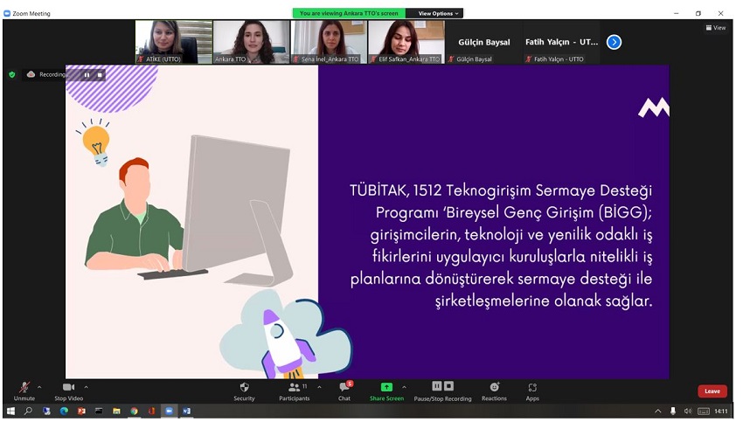Open the Chat panel
The width and height of the screenshot is (743, 422).
(x=344, y=391)
